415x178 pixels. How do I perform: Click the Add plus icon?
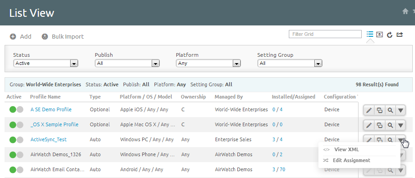click(13, 37)
